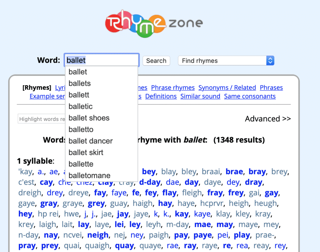Click the rhyme word 'c'est'

[x=26, y=182]
